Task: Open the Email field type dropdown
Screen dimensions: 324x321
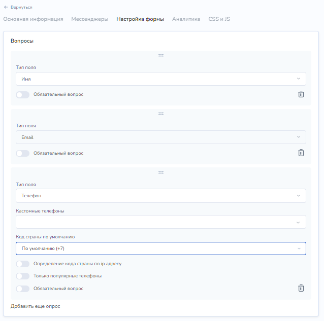Action: pos(161,137)
